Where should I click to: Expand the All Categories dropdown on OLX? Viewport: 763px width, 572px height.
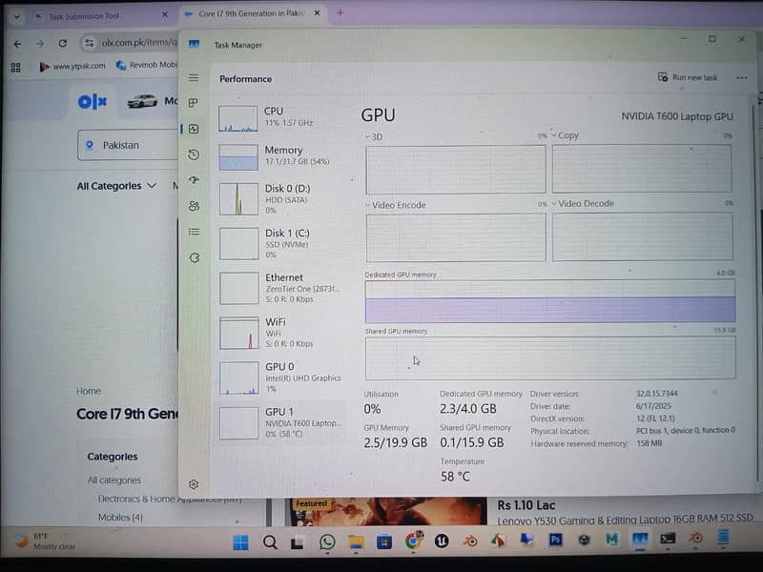[116, 186]
